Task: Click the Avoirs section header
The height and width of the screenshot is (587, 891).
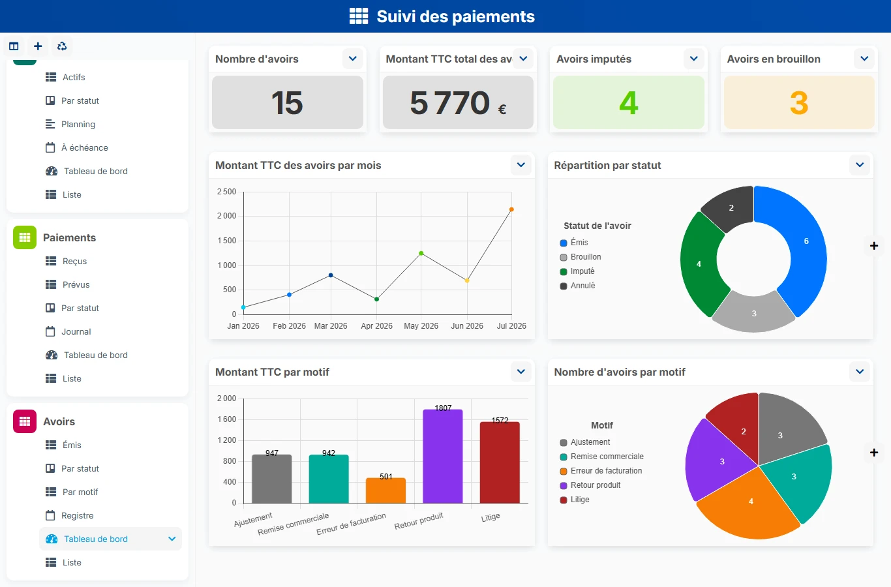Action: pyautogui.click(x=59, y=421)
